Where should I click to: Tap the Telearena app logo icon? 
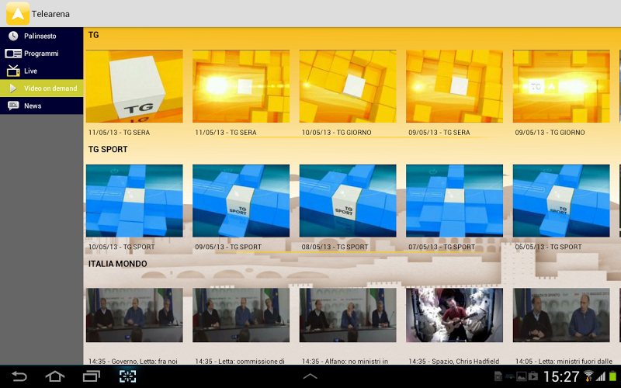click(18, 13)
